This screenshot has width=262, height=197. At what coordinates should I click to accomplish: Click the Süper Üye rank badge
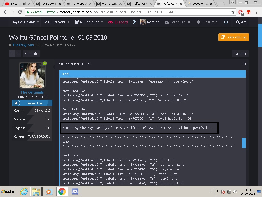[x=32, y=103]
